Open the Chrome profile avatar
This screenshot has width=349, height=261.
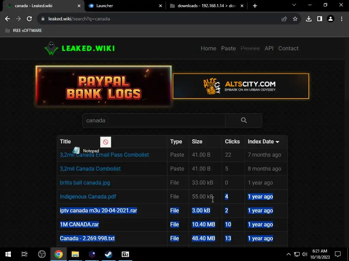(x=331, y=19)
